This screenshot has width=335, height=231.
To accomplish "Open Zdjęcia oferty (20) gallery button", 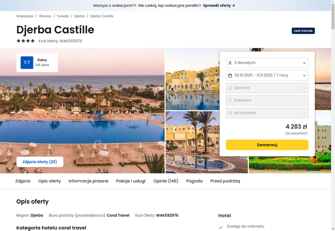I will [x=40, y=162].
